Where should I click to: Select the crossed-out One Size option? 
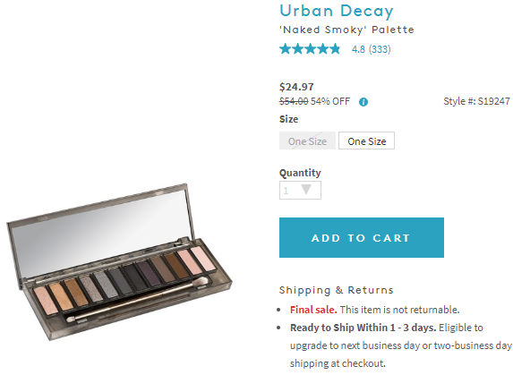pos(307,141)
